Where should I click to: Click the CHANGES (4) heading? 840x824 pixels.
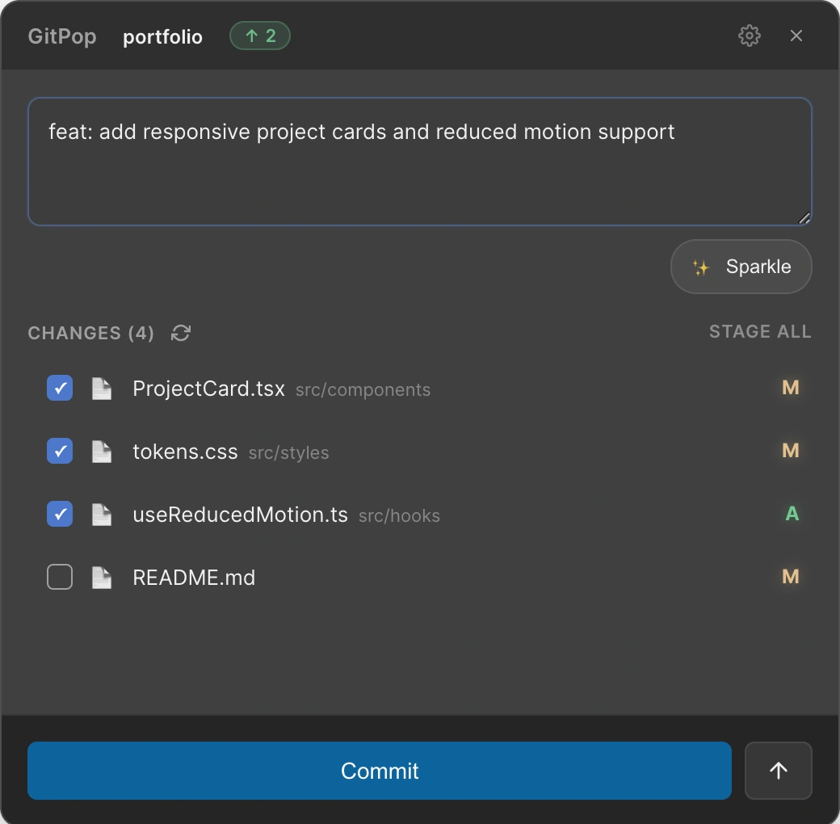tap(91, 333)
